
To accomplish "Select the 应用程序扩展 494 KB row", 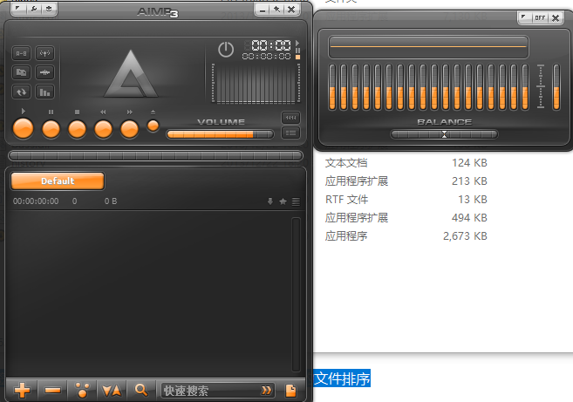I will 406,217.
